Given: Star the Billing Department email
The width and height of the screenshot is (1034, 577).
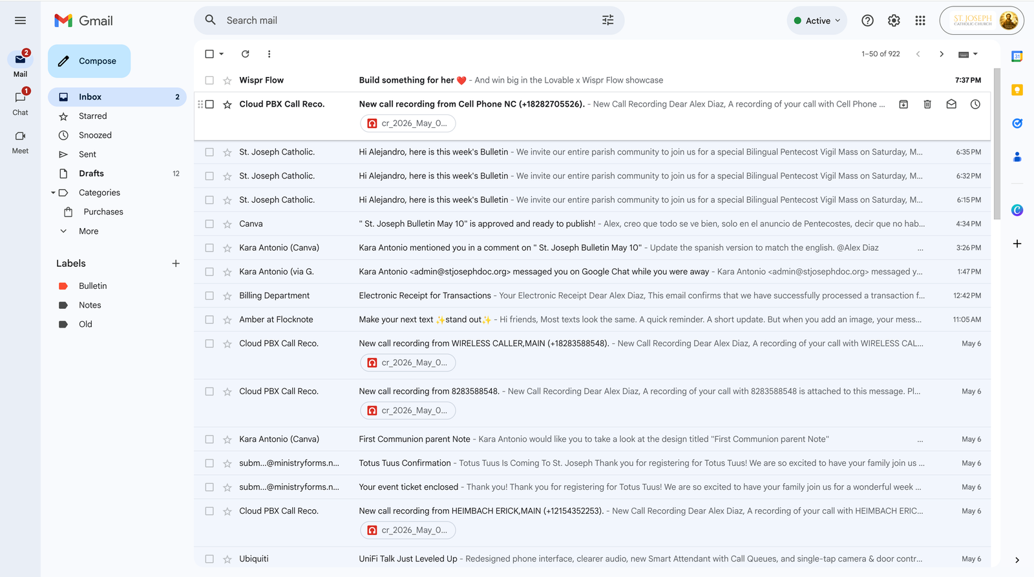Looking at the screenshot, I should click(227, 296).
